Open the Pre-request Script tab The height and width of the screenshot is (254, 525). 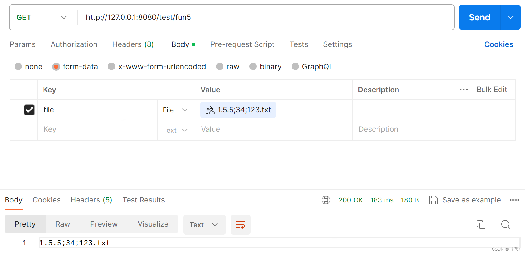pos(242,44)
